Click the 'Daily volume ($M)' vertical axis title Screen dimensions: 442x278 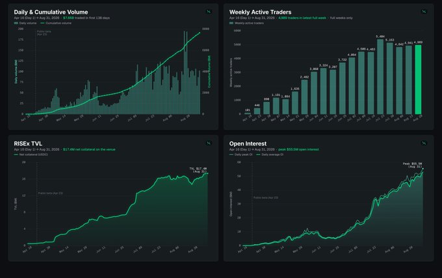[x=16, y=71]
